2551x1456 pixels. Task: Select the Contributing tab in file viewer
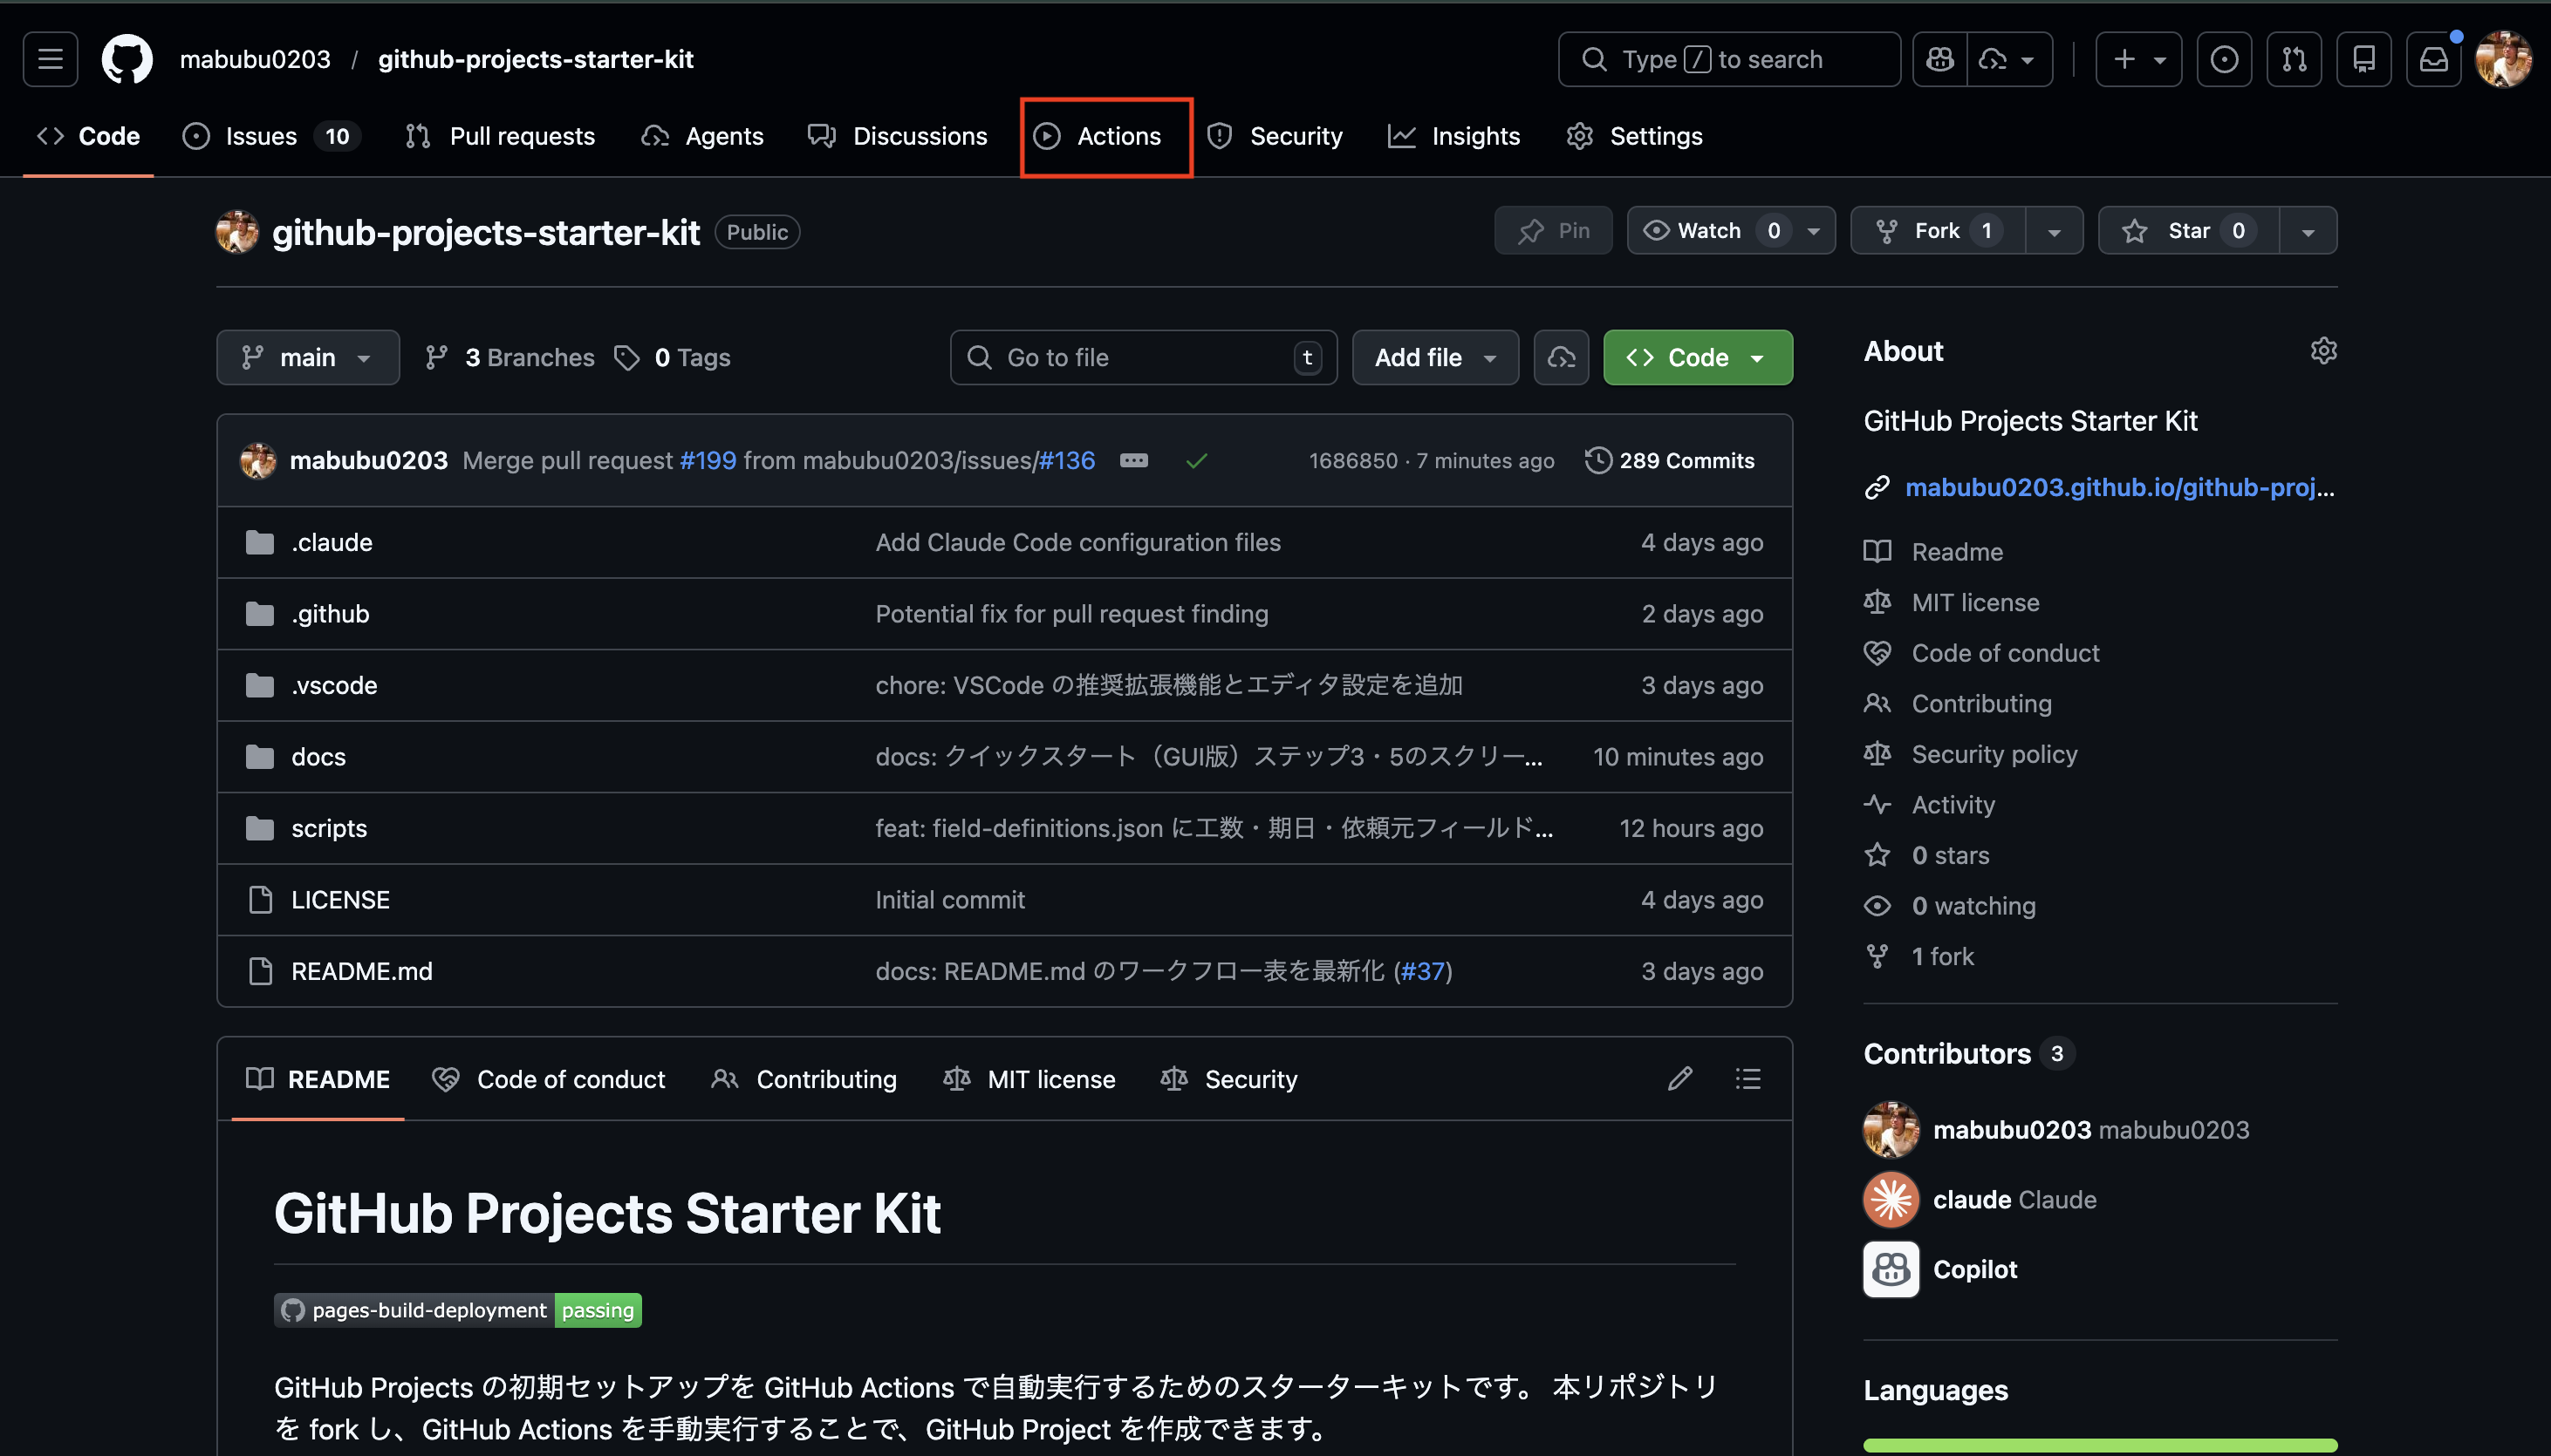click(804, 1079)
